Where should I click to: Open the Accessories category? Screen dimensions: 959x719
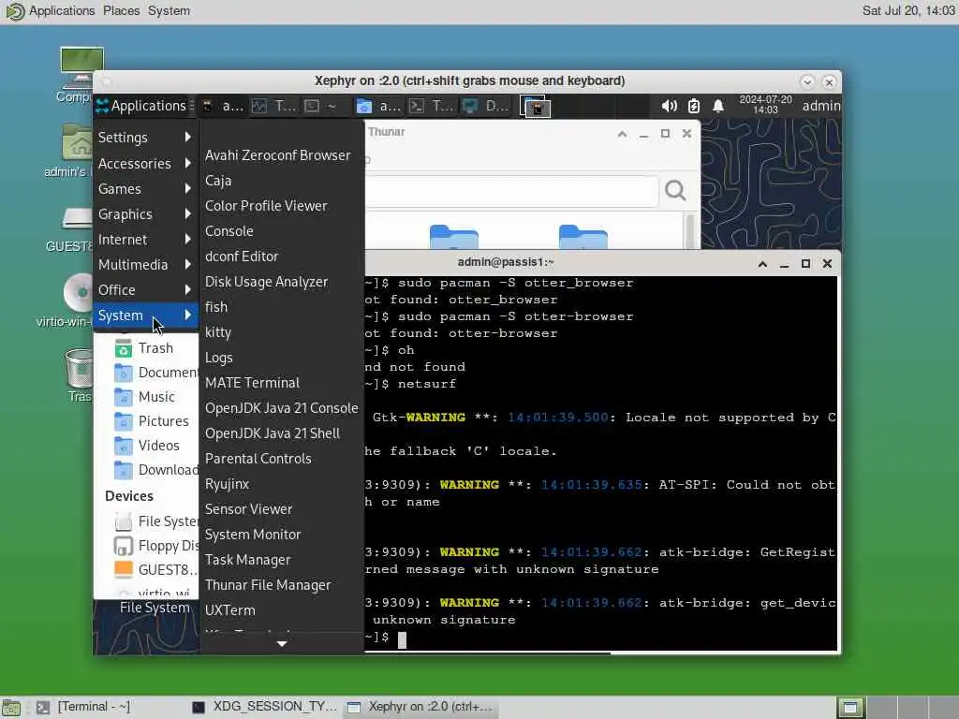pyautogui.click(x=145, y=163)
